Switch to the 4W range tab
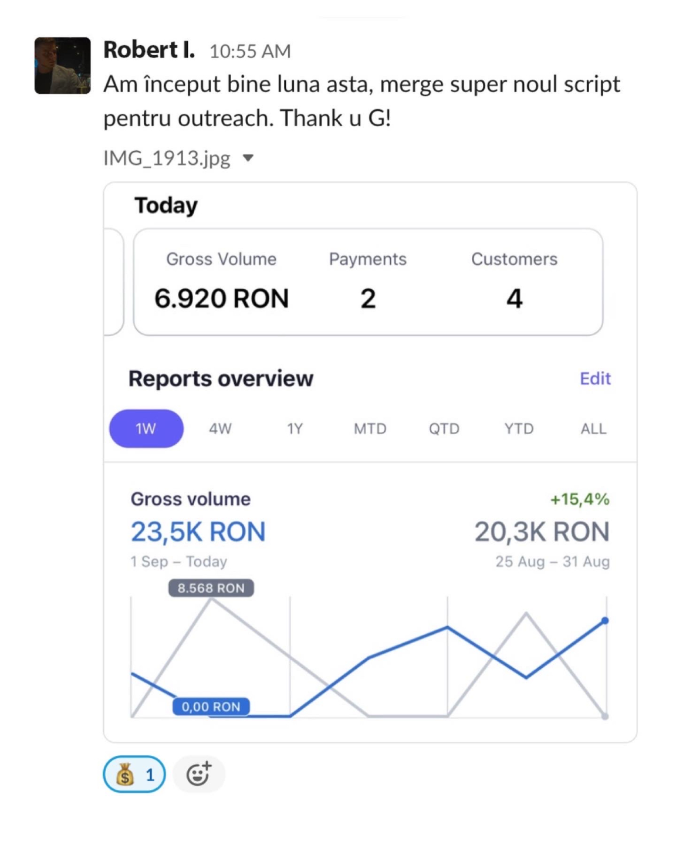 tap(220, 429)
